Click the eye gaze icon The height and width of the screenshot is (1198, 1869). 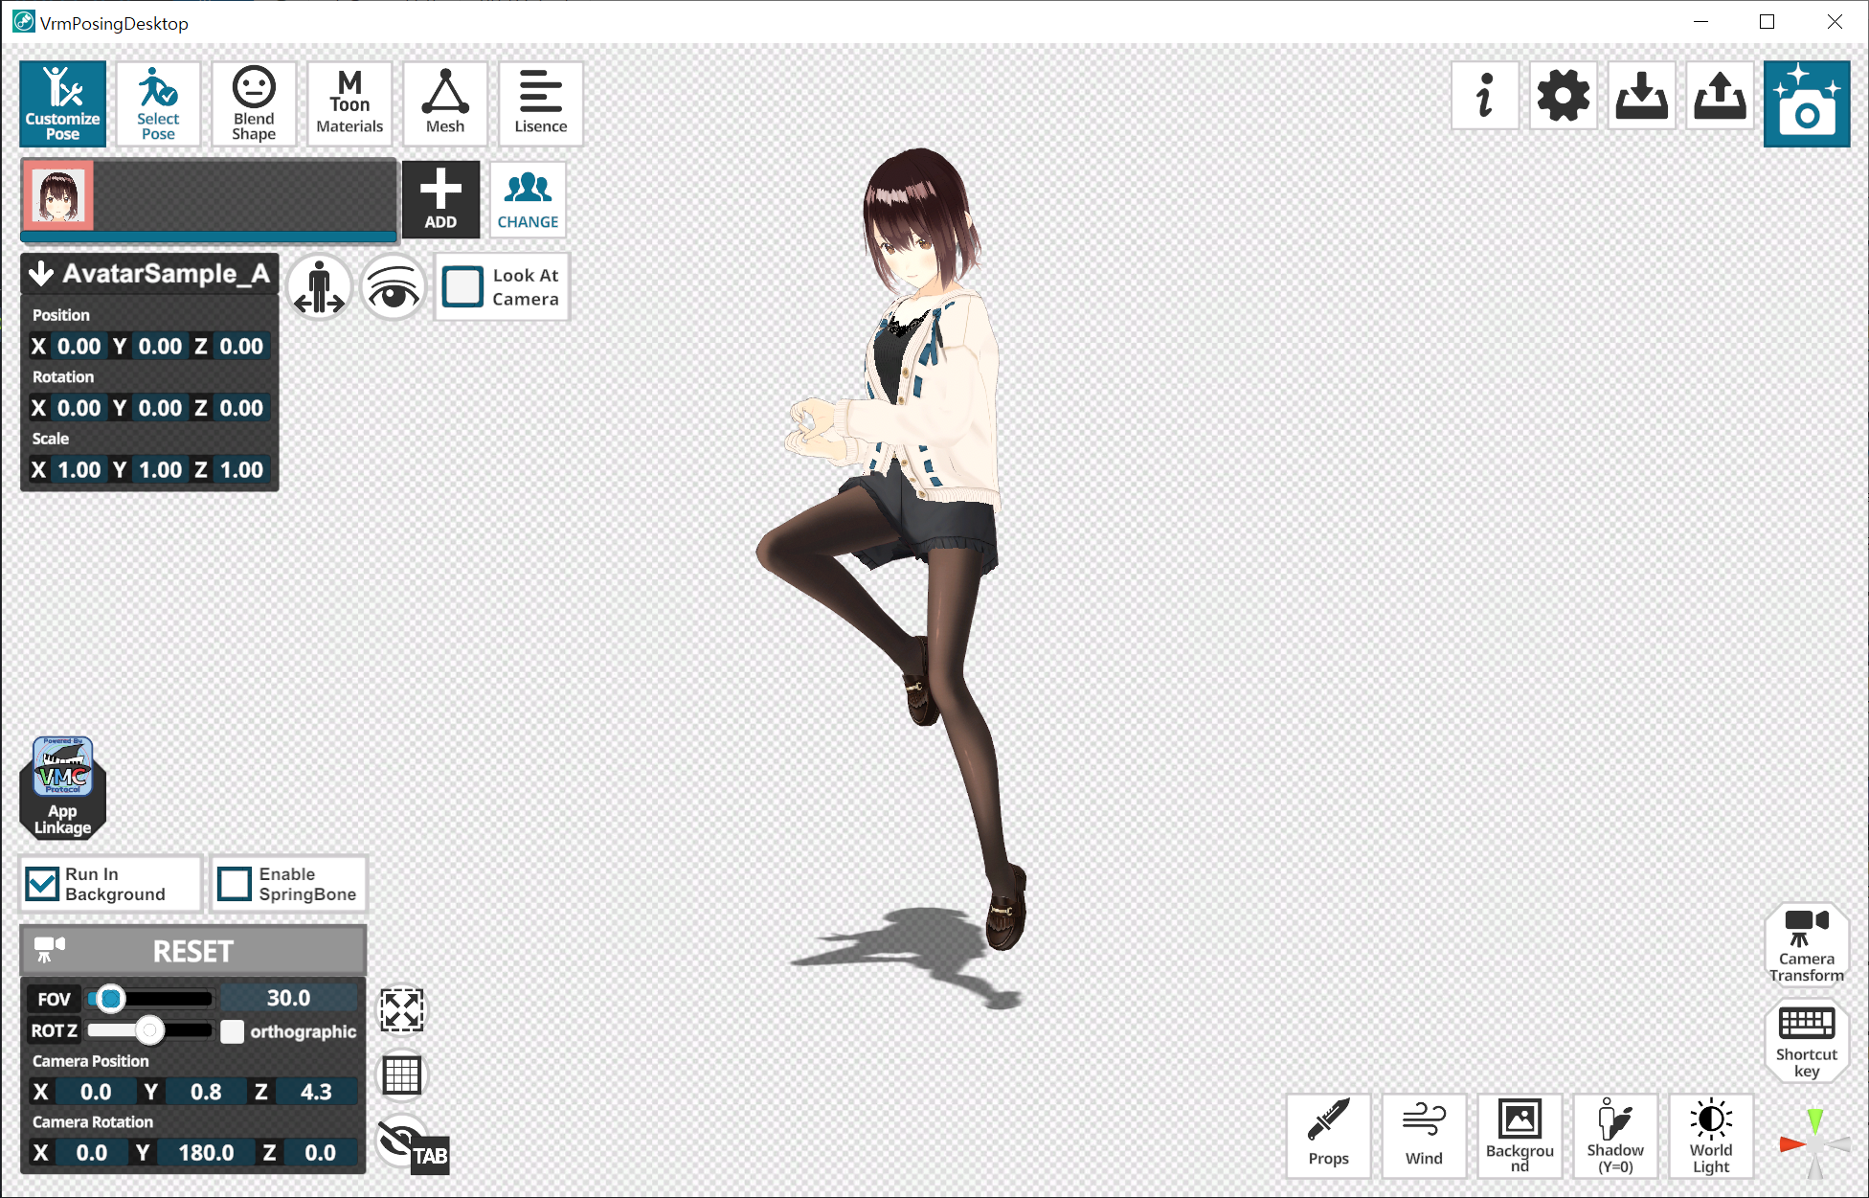click(x=393, y=287)
